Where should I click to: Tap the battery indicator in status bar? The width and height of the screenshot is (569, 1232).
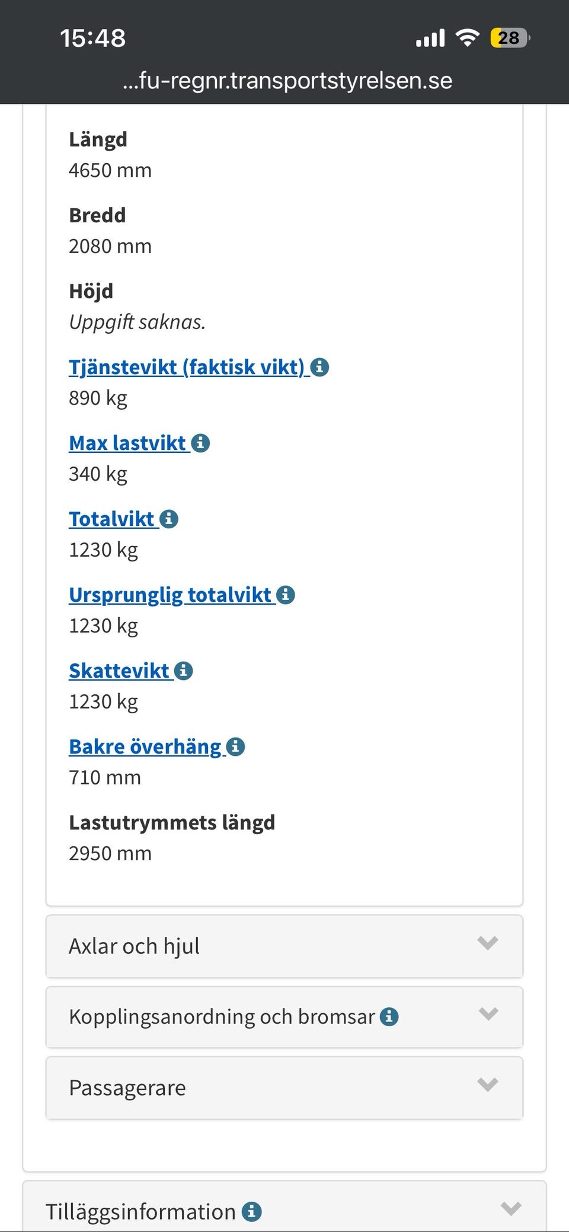[509, 39]
